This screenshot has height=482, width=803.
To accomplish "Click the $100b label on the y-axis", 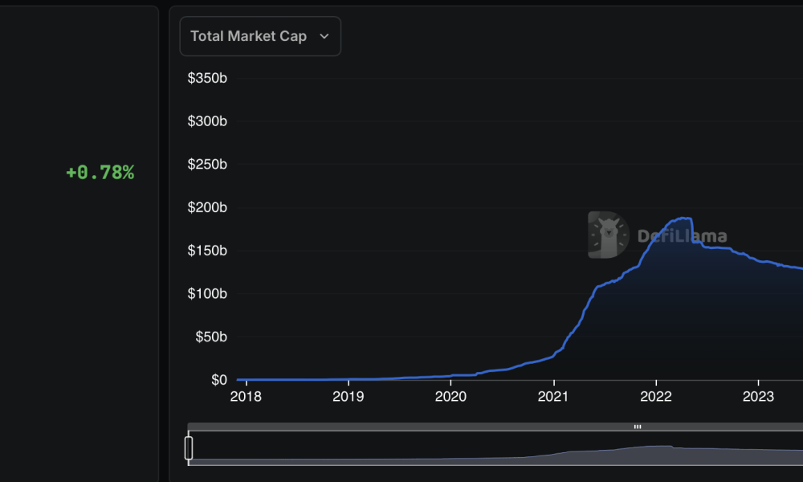I will (x=207, y=294).
